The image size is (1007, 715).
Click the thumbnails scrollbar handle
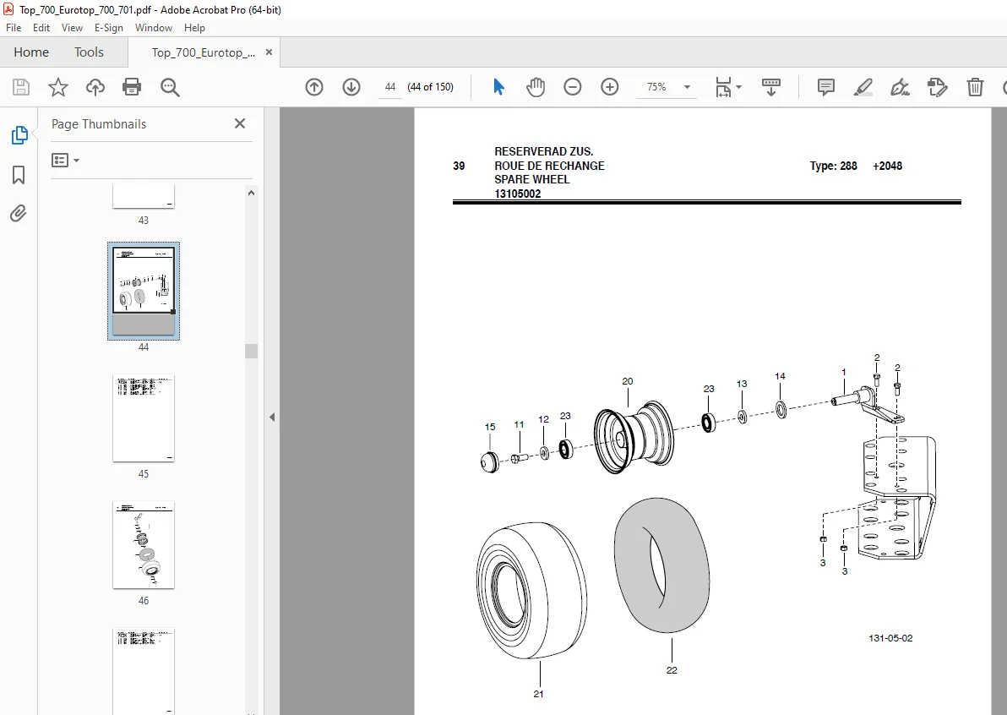(251, 351)
